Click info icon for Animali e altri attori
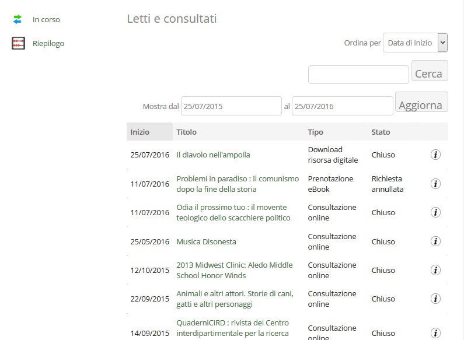The height and width of the screenshot is (340, 464). 435,299
